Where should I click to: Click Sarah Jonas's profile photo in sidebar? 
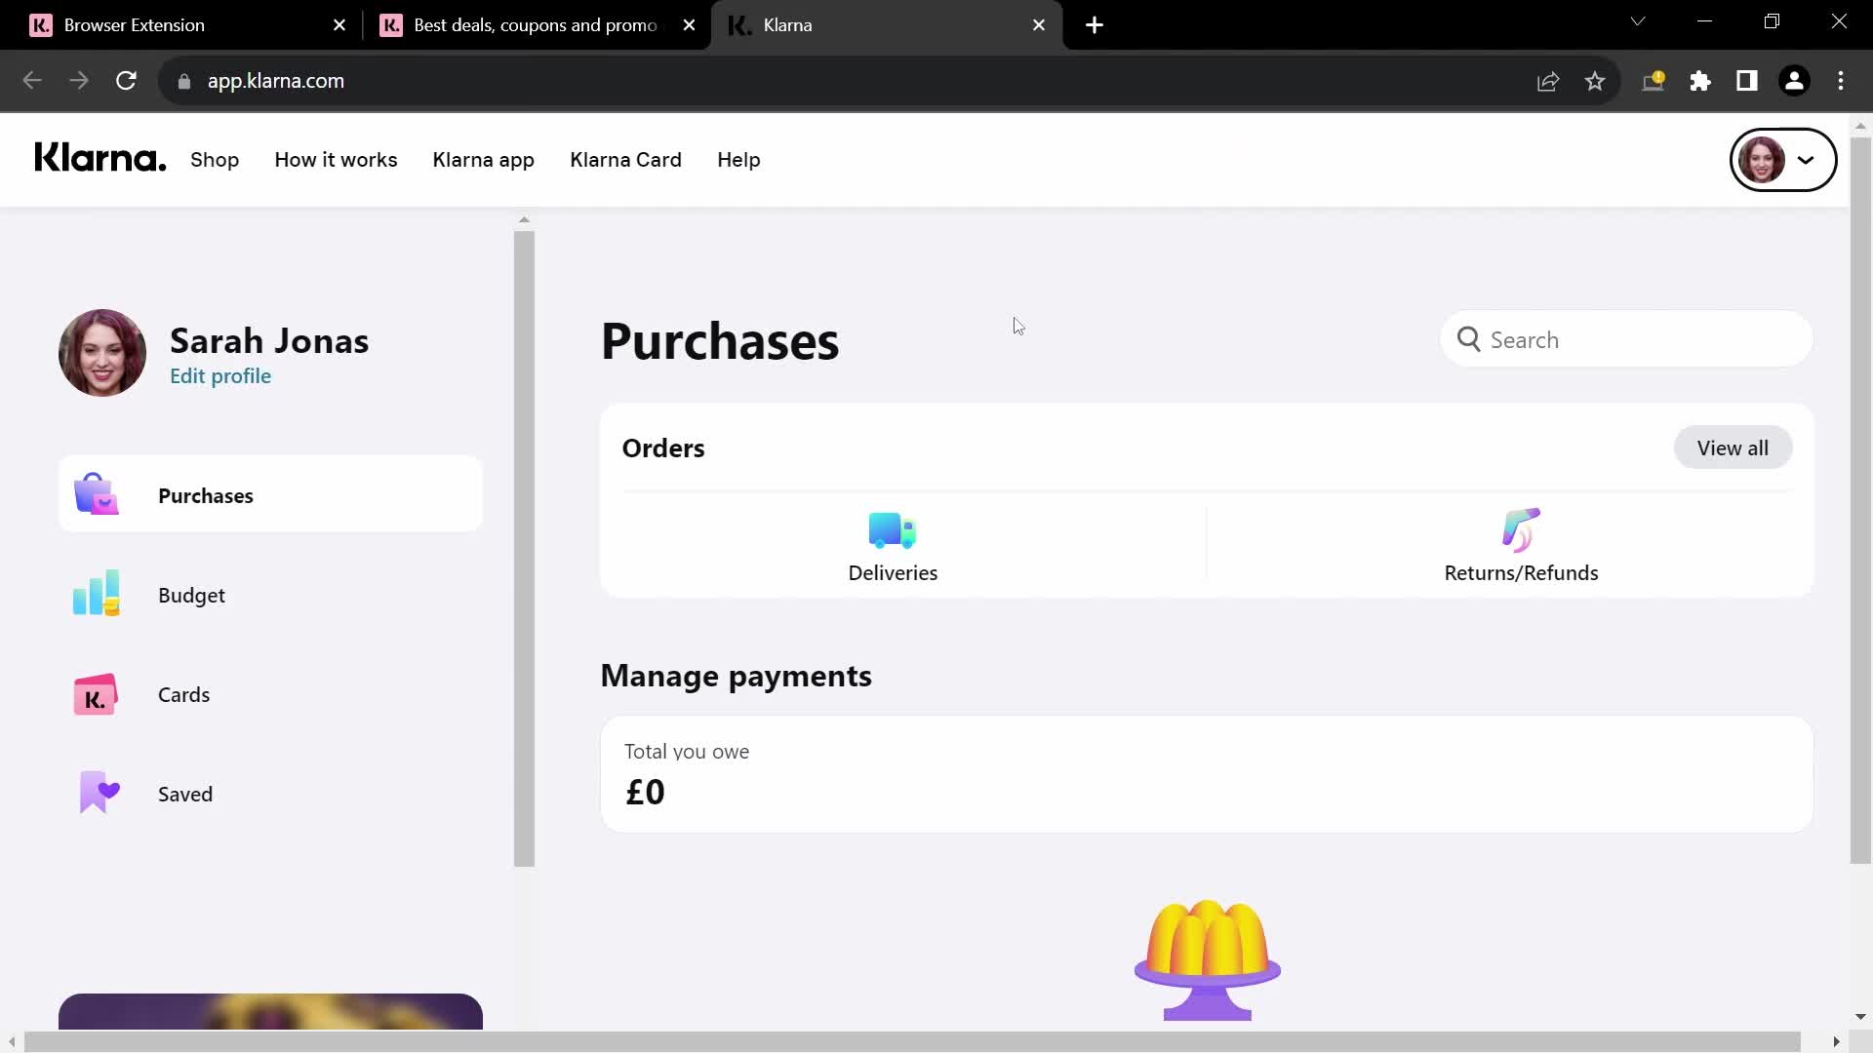(102, 353)
